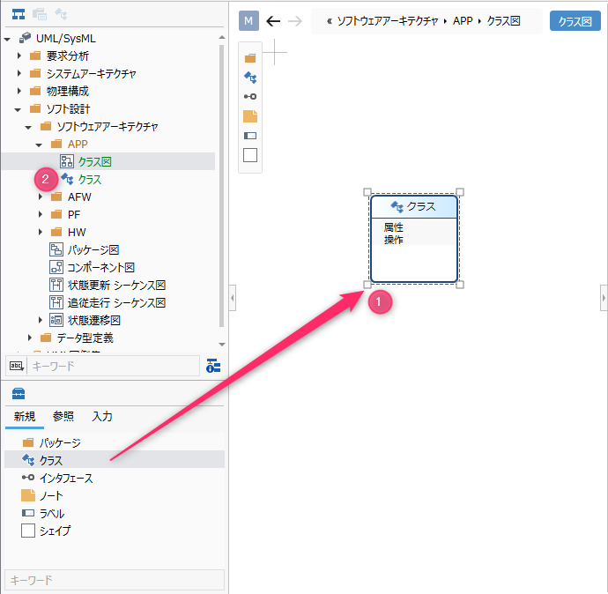608x594 pixels.
Task: Click the breadcrumb overflow chevron «
Action: (x=329, y=21)
